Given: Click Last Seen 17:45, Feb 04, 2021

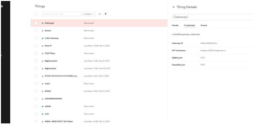Looking at the screenshot, I should click(97, 69).
